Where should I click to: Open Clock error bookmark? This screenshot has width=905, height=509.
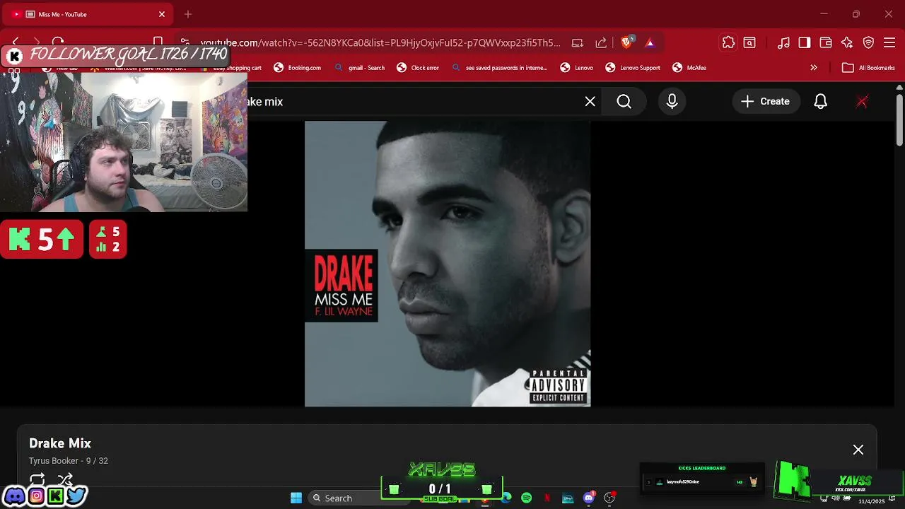click(x=418, y=68)
